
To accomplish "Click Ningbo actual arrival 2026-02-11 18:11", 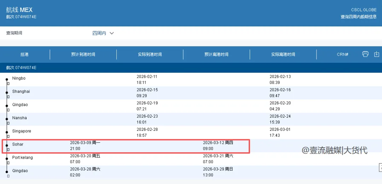I will (147, 80).
